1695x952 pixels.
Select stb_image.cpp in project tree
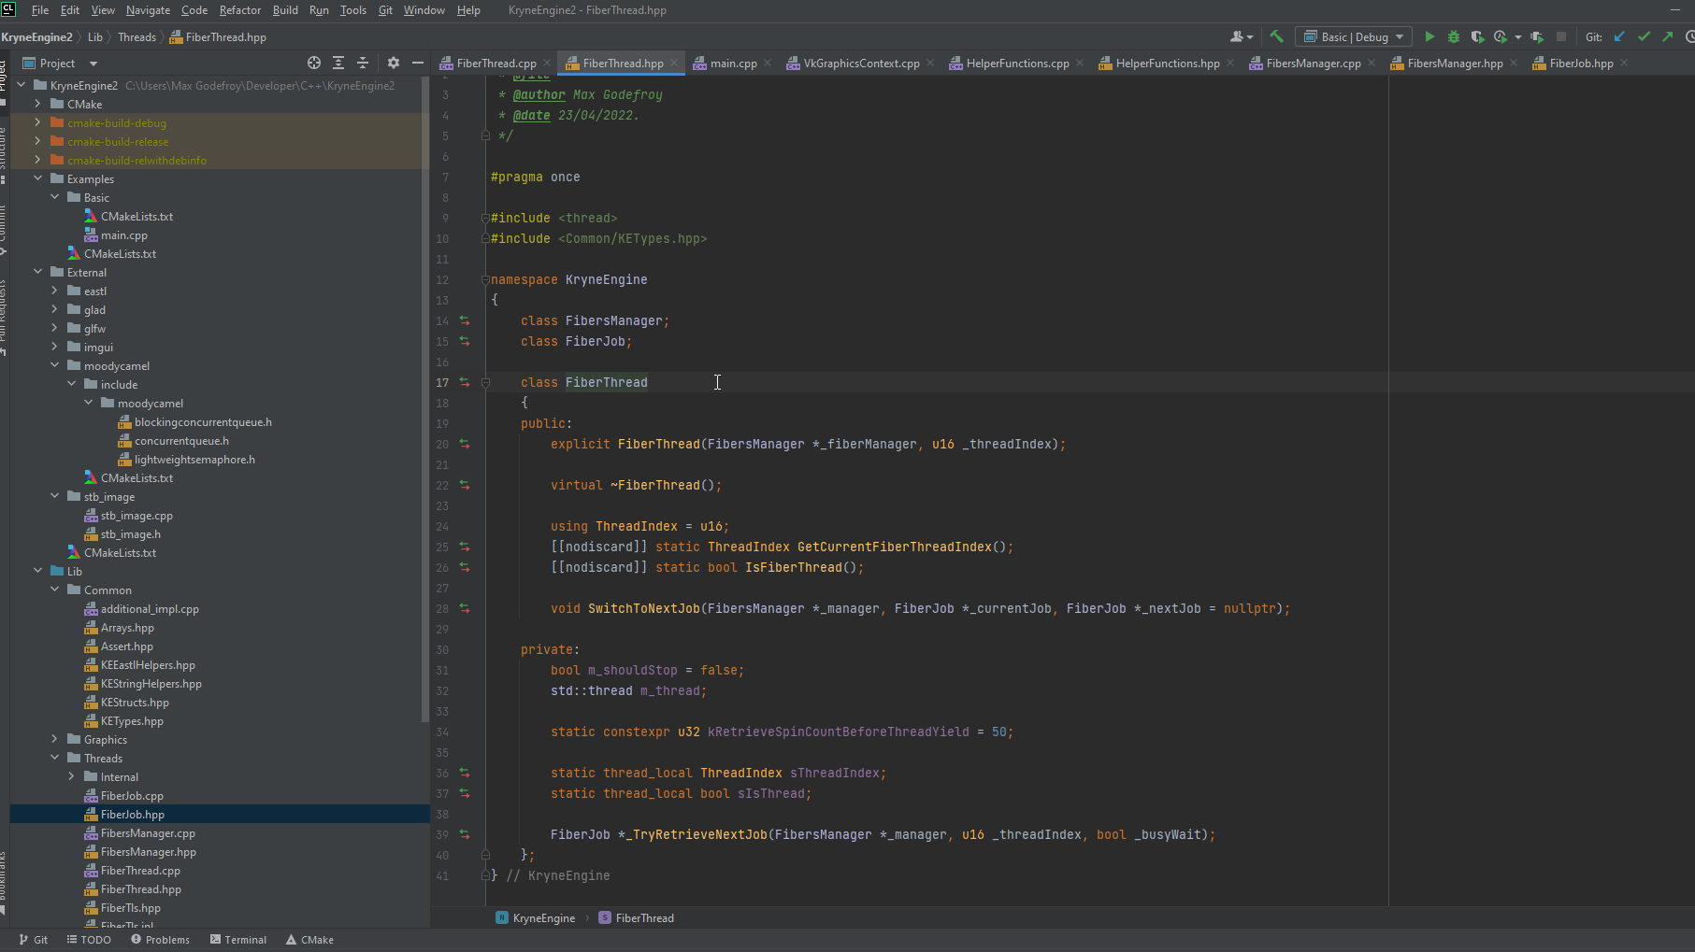tap(136, 515)
